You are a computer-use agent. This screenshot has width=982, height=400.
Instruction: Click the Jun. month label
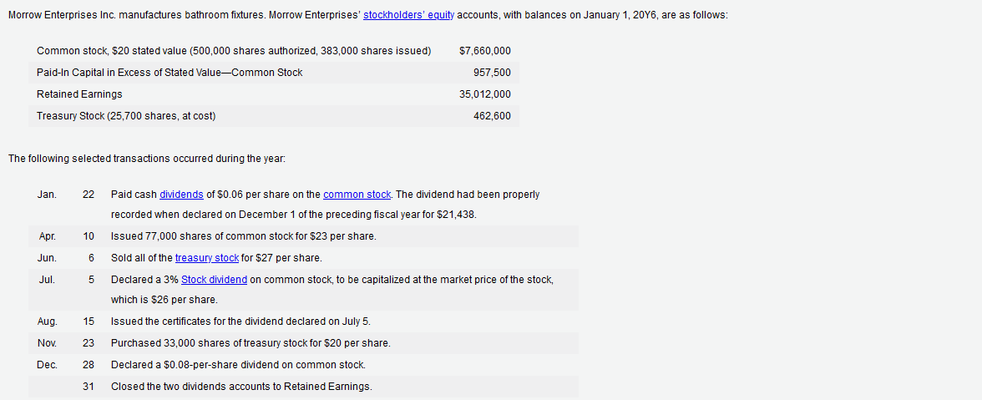47,258
